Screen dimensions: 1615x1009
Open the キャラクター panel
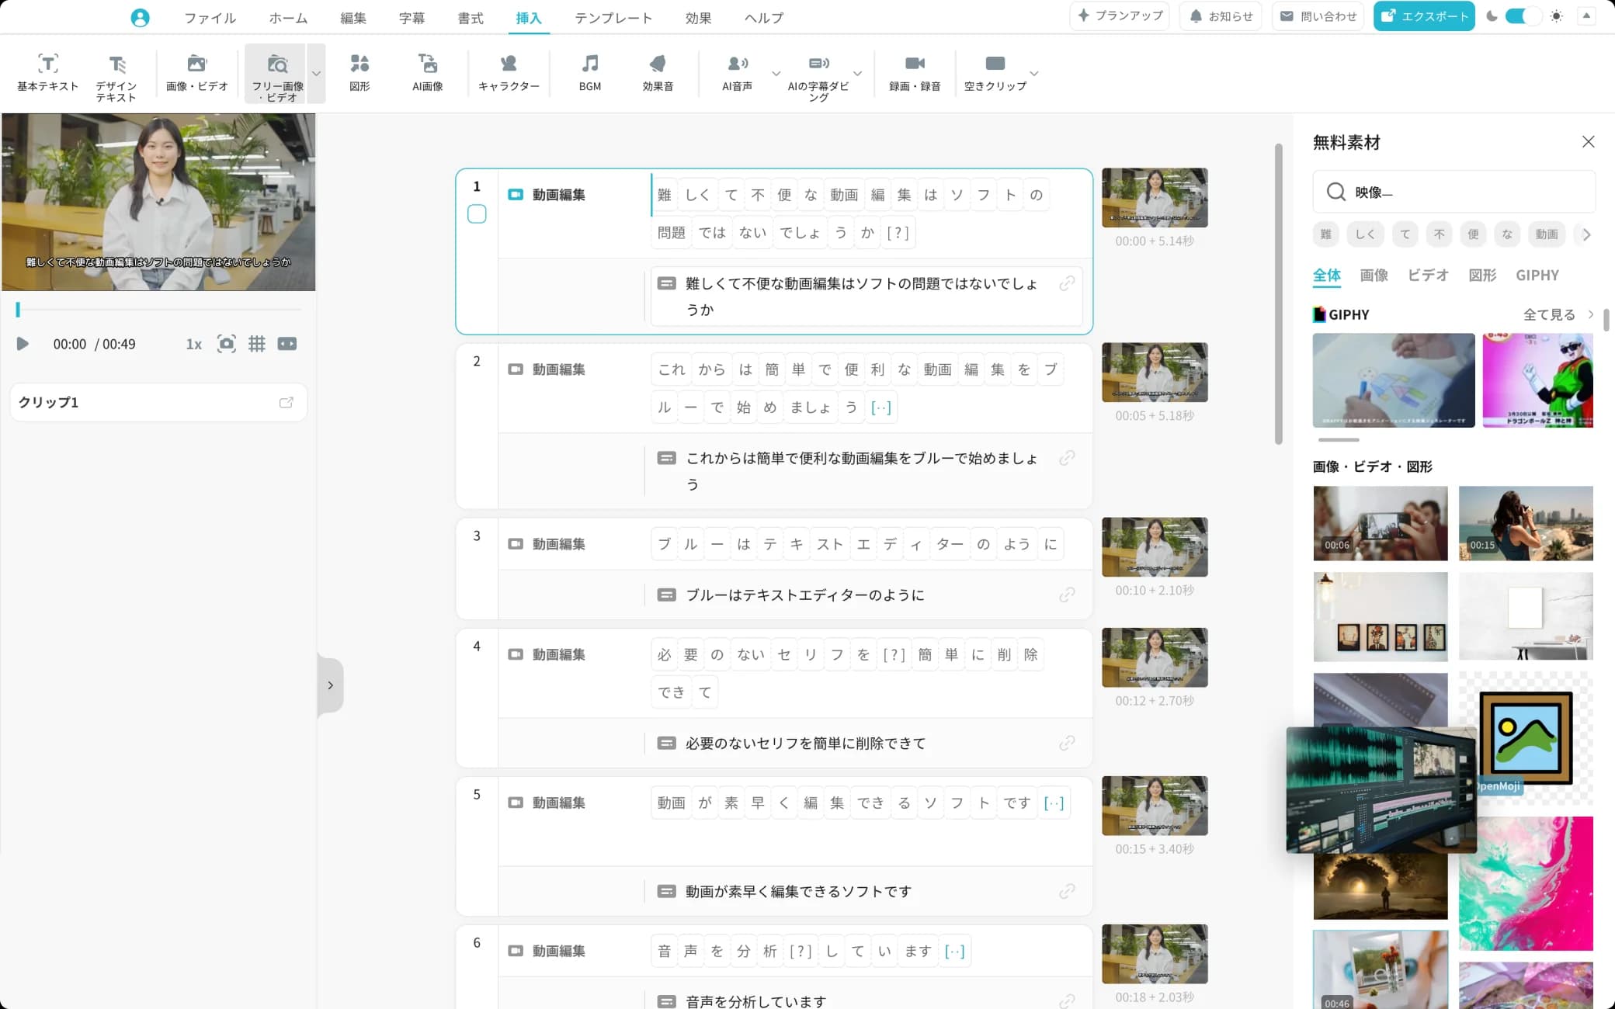tap(509, 72)
